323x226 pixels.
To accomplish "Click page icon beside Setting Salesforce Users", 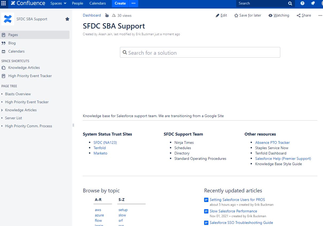I will click(x=206, y=200).
